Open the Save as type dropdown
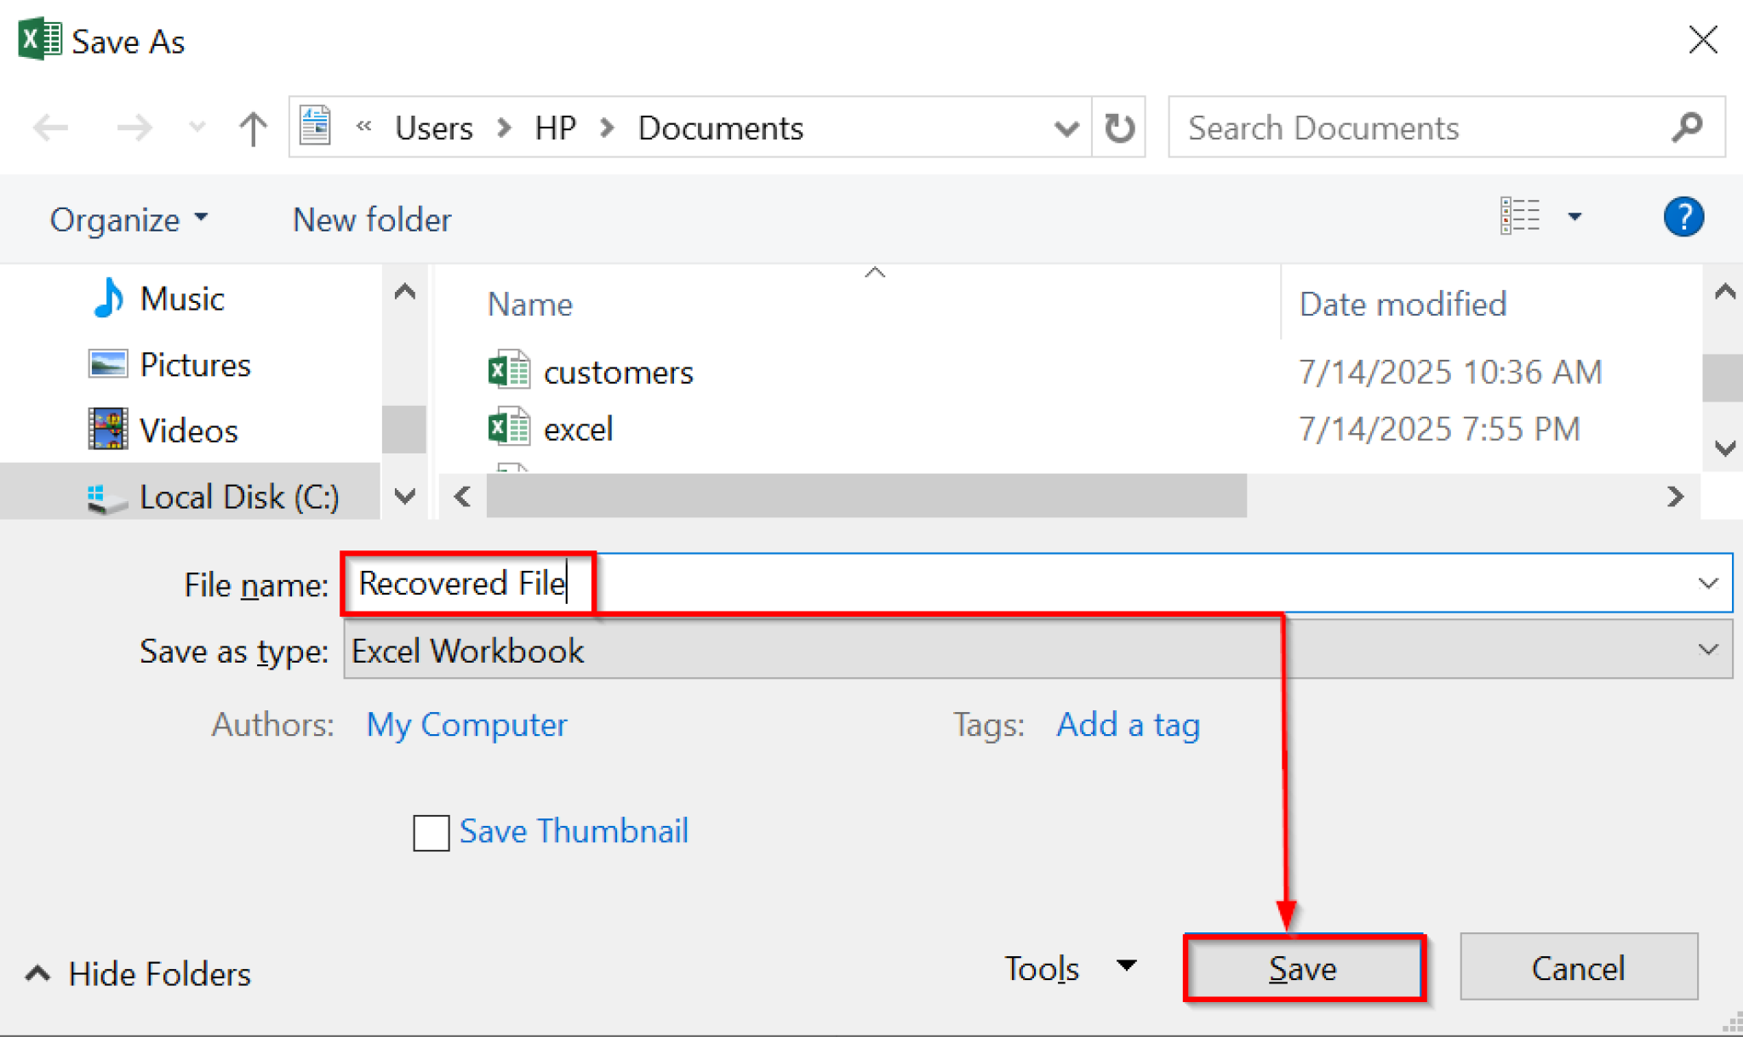 (1709, 650)
